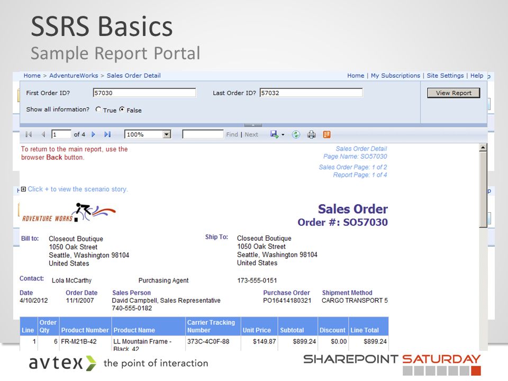This screenshot has height=381, width=508.
Task: Click 'Page Name: SO57030' text
Action: (x=355, y=157)
